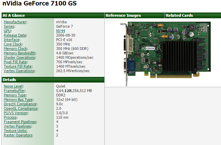Viewport: 221px width, 145px height.
Task: Click the 300 MHz (600 DDR) value
Action: coord(72,49)
